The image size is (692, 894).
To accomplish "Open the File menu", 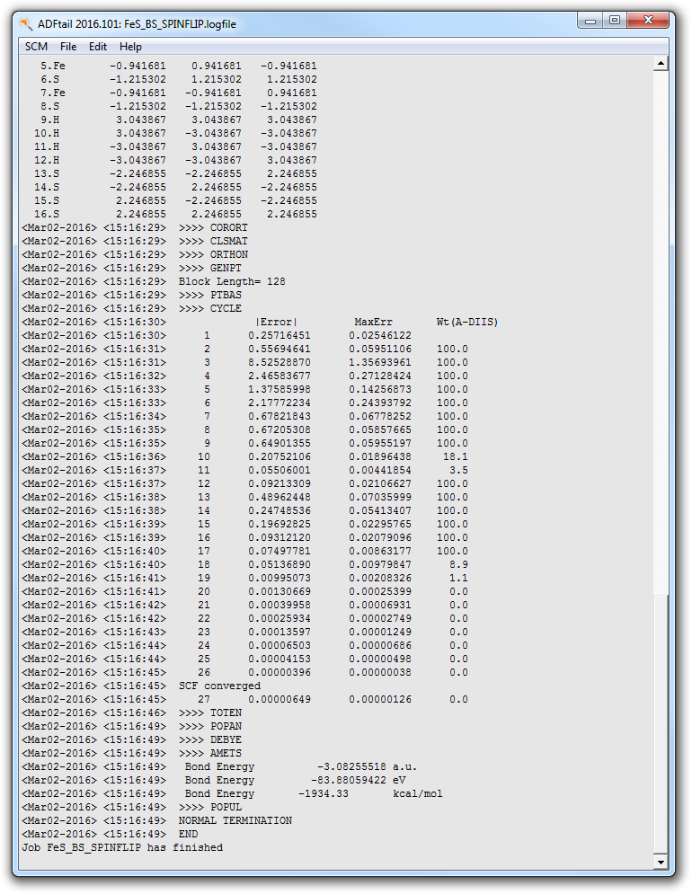I will click(x=68, y=47).
